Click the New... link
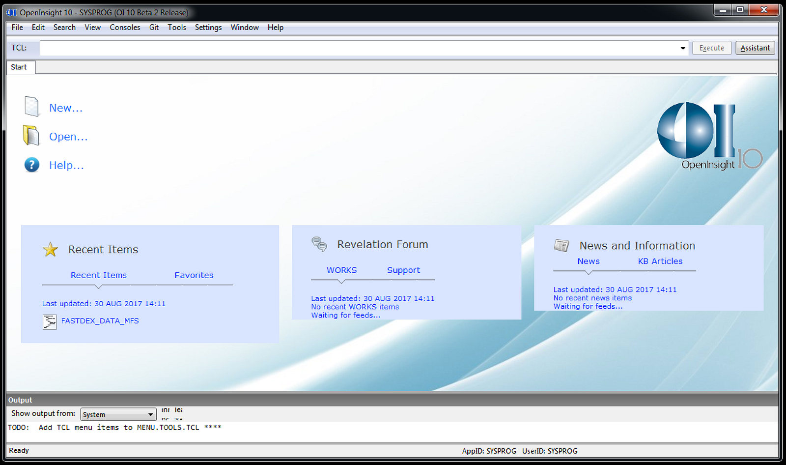This screenshot has height=465, width=786. tap(66, 108)
